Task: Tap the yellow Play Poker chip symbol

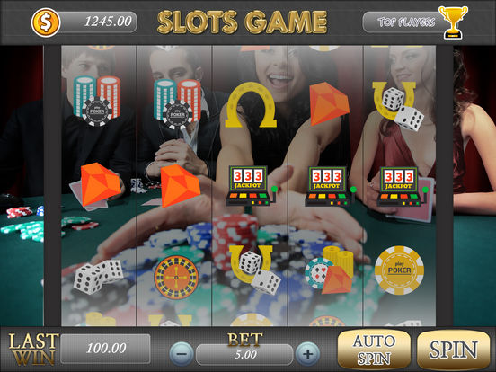Action: pyautogui.click(x=399, y=270)
